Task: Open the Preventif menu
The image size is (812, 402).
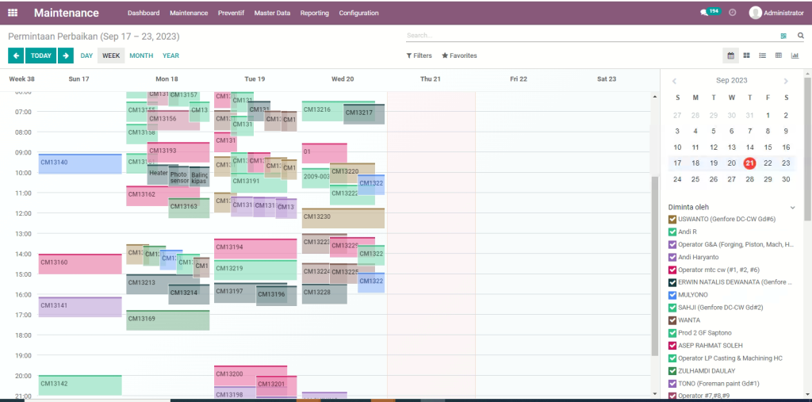Action: coord(231,13)
